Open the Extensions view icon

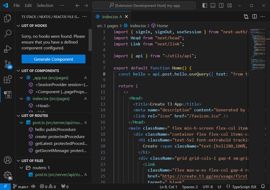click(x=8, y=79)
